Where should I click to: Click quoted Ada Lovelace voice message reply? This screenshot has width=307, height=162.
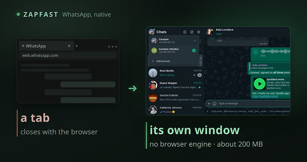pos(270,66)
